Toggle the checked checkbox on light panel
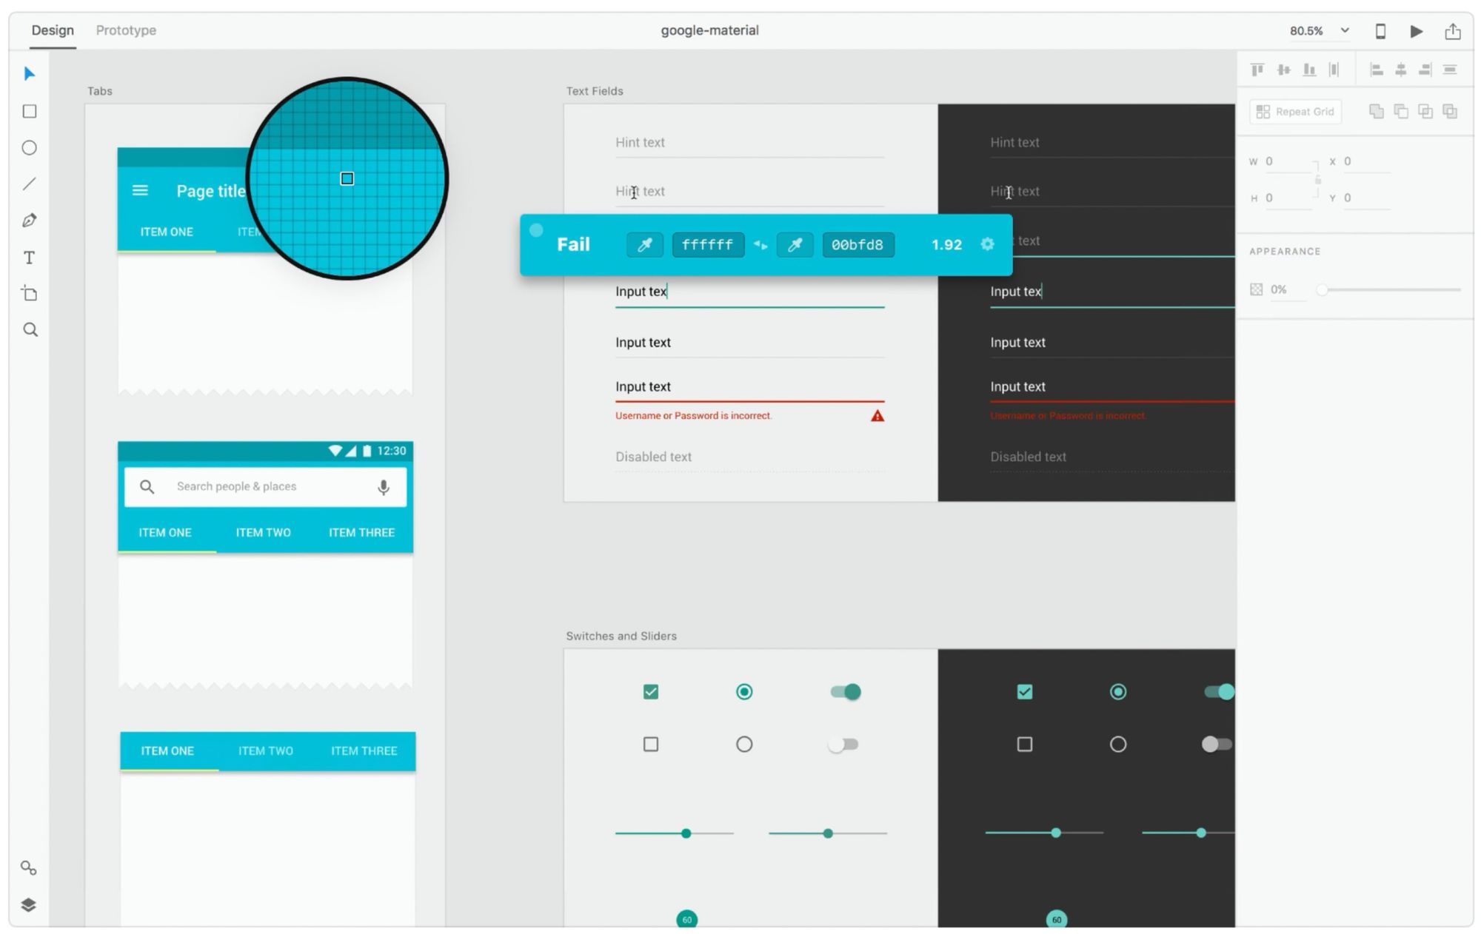Viewport: 1481px width, 934px height. click(651, 692)
